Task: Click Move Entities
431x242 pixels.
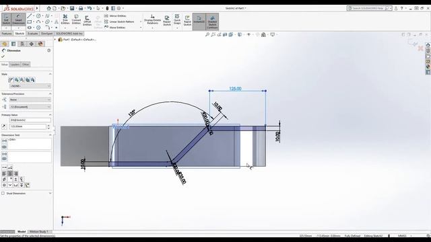Action: (115, 28)
